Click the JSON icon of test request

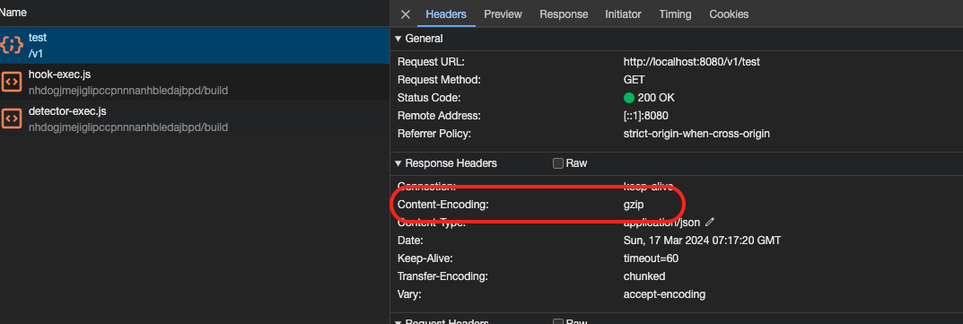coord(12,45)
